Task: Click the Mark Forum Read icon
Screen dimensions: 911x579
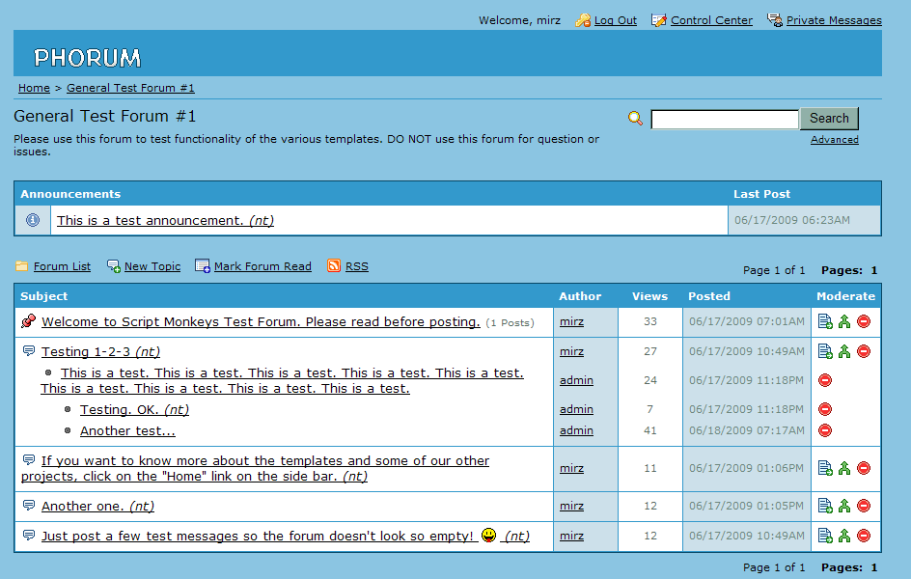Action: pyautogui.click(x=203, y=266)
